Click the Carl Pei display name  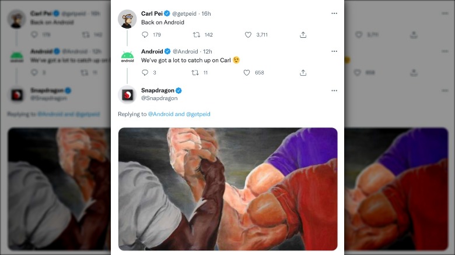pos(151,13)
